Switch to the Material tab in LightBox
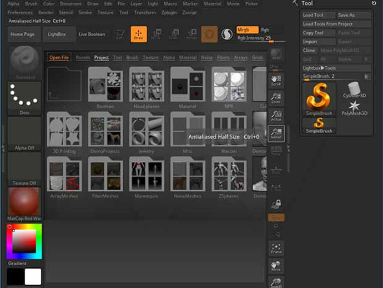383x288 pixels. click(188, 57)
